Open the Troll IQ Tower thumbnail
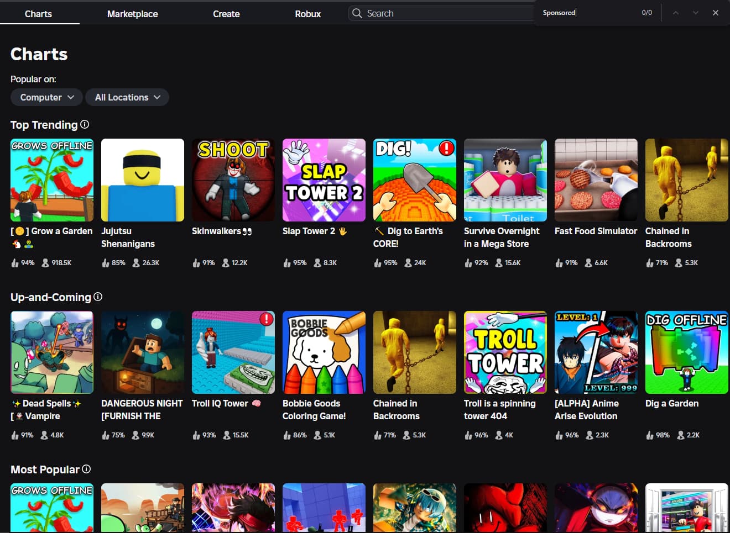This screenshot has height=533, width=730. pyautogui.click(x=233, y=352)
